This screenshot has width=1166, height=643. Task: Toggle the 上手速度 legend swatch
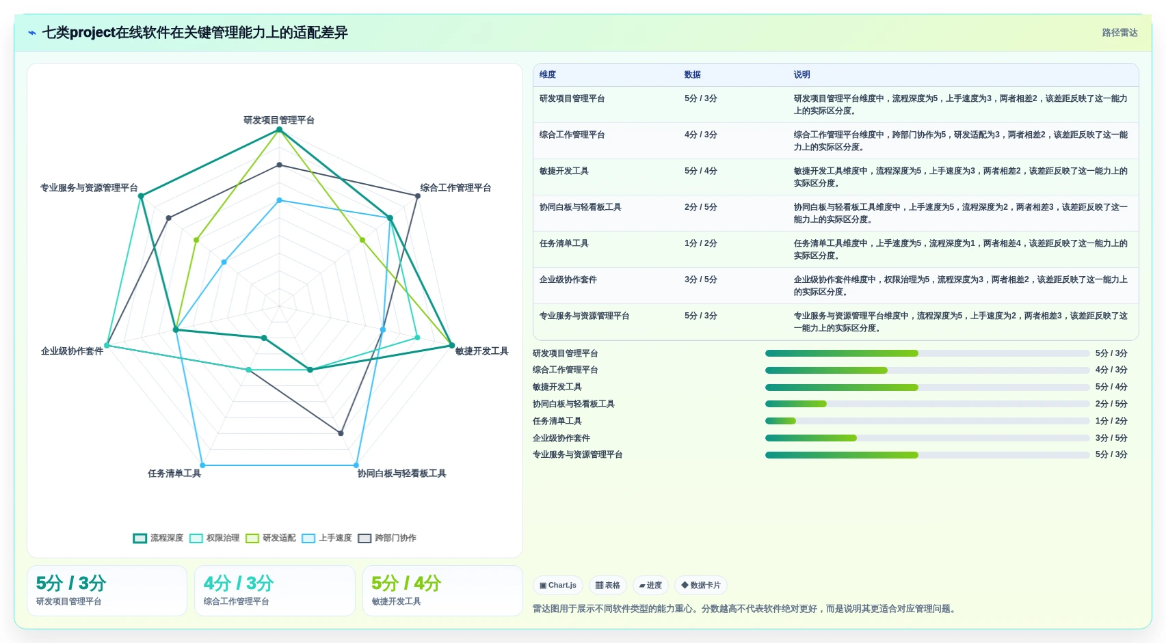point(308,538)
